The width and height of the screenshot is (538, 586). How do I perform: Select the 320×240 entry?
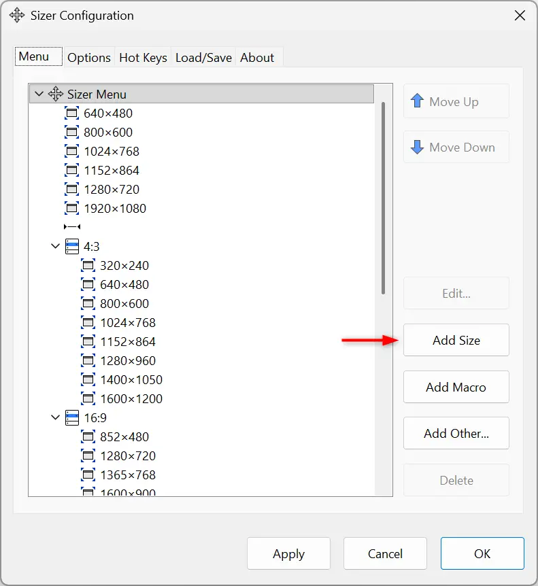click(124, 266)
